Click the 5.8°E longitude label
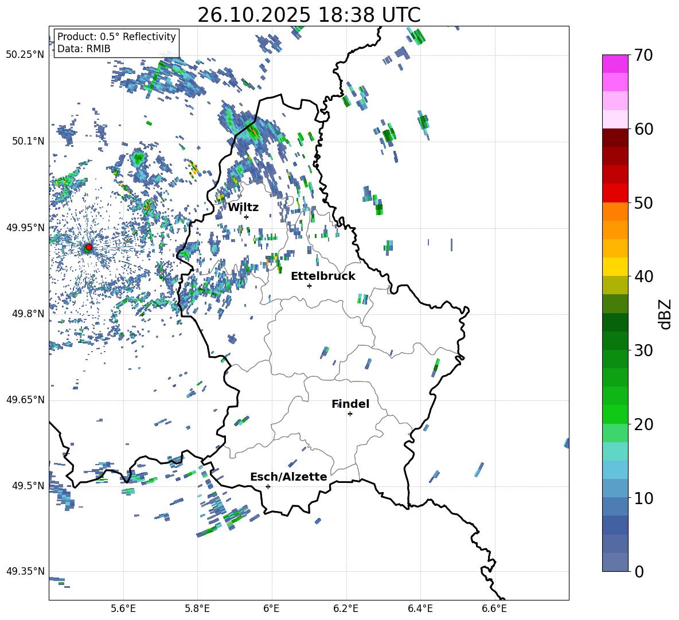Screen dimensions: 679x620 197,609
